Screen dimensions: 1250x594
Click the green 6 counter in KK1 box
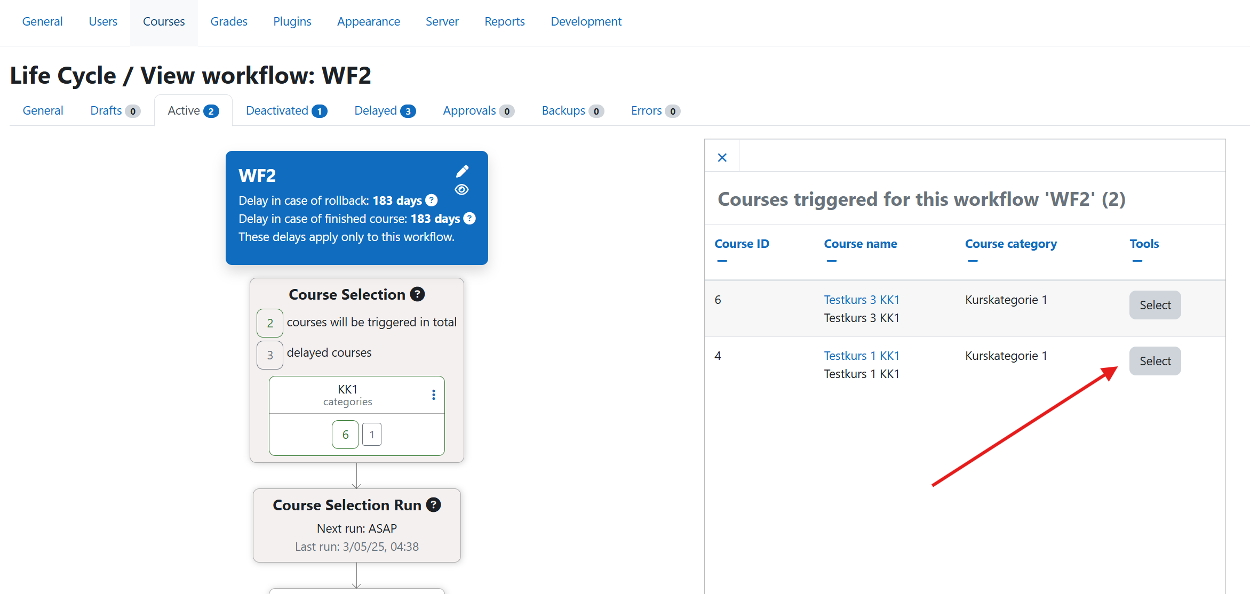(x=345, y=434)
